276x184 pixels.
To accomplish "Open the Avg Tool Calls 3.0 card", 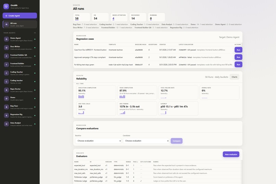I will 96,109.
